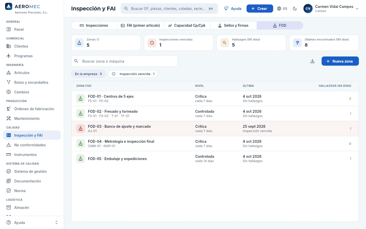Open Cambios page
This screenshot has width=366, height=229.
click(32, 92)
